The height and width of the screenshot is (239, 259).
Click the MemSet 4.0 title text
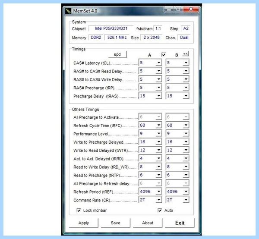(85, 11)
